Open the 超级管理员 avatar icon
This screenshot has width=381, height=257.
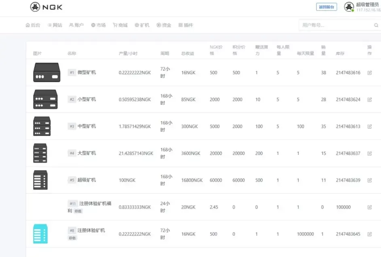(x=349, y=7)
